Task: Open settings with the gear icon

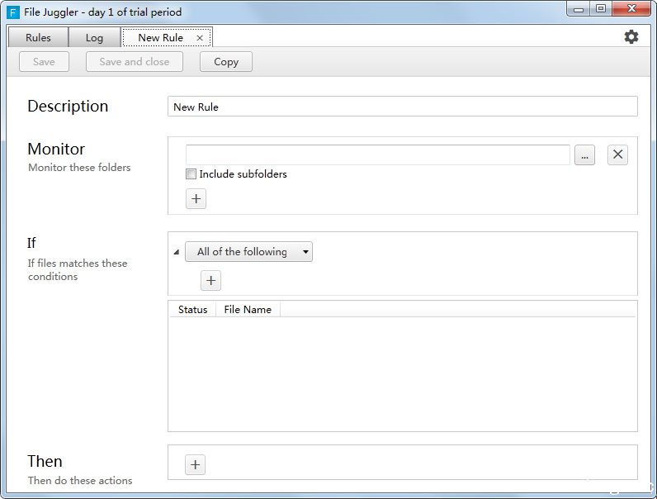Action: click(x=631, y=36)
